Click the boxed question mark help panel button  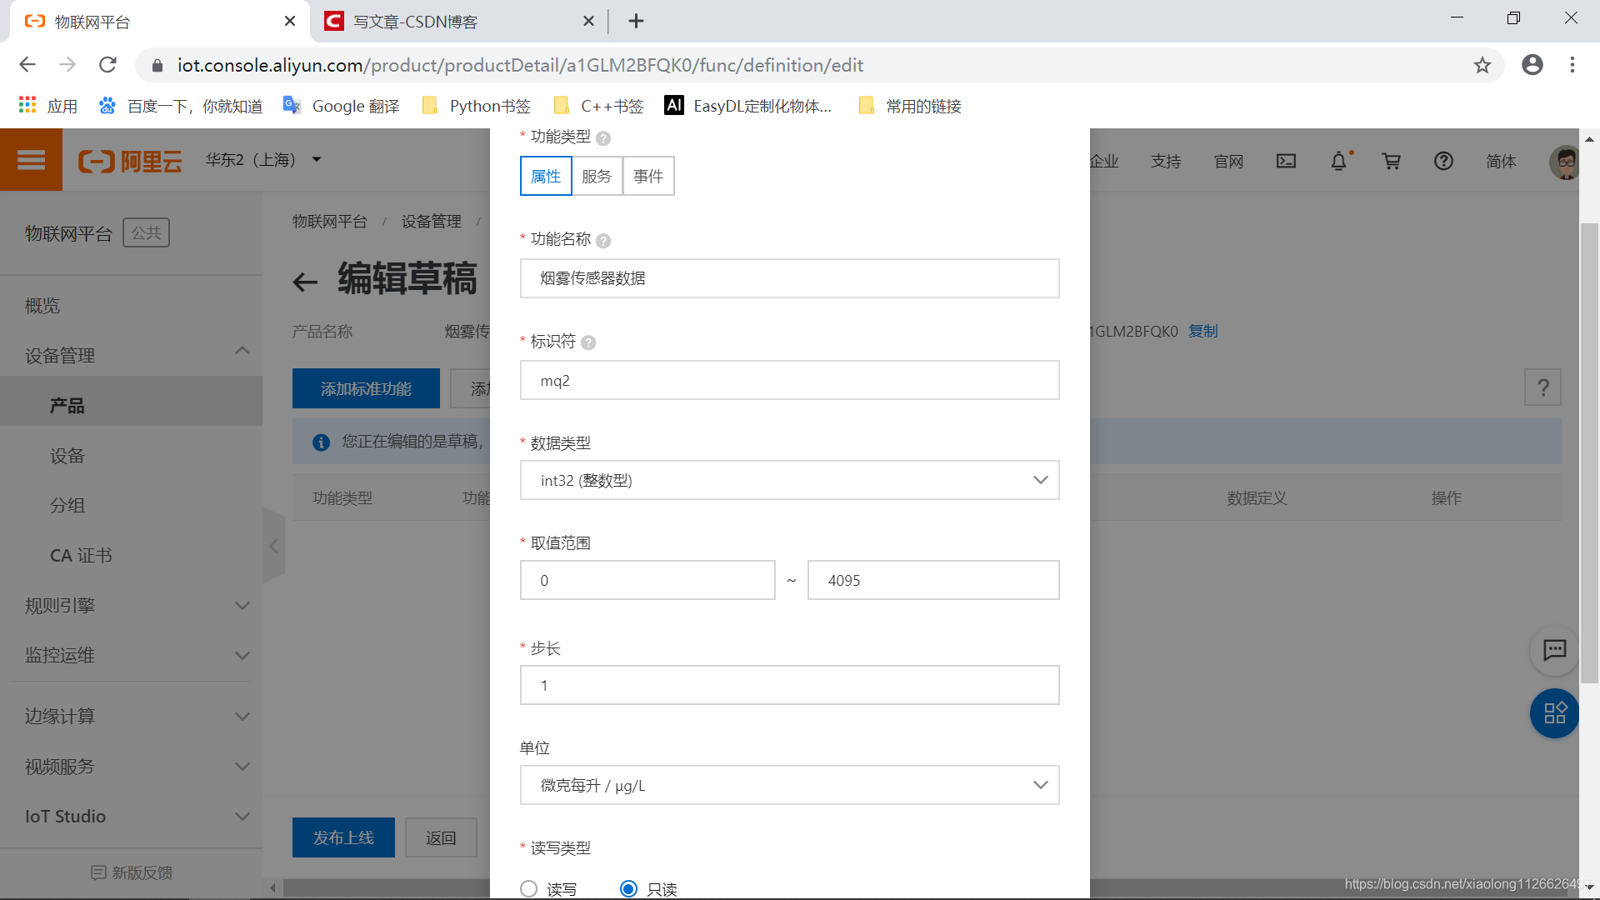(1542, 387)
